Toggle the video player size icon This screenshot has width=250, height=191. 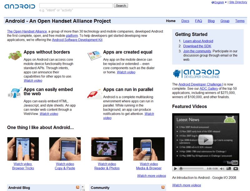point(229,168)
